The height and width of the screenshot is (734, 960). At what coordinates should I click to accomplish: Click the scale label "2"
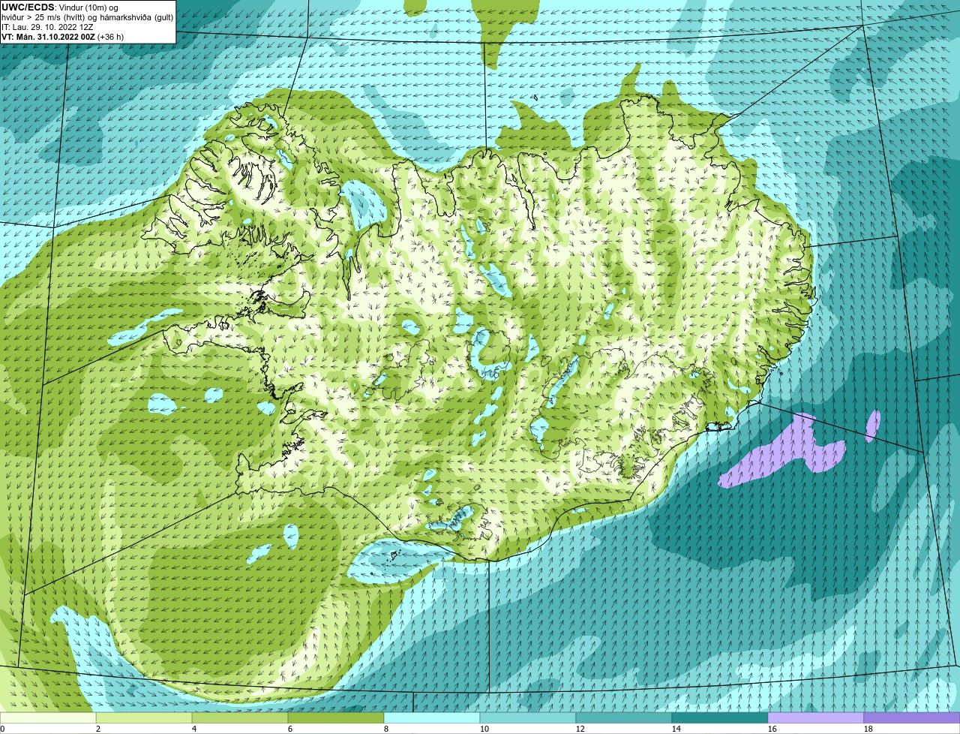(98, 729)
